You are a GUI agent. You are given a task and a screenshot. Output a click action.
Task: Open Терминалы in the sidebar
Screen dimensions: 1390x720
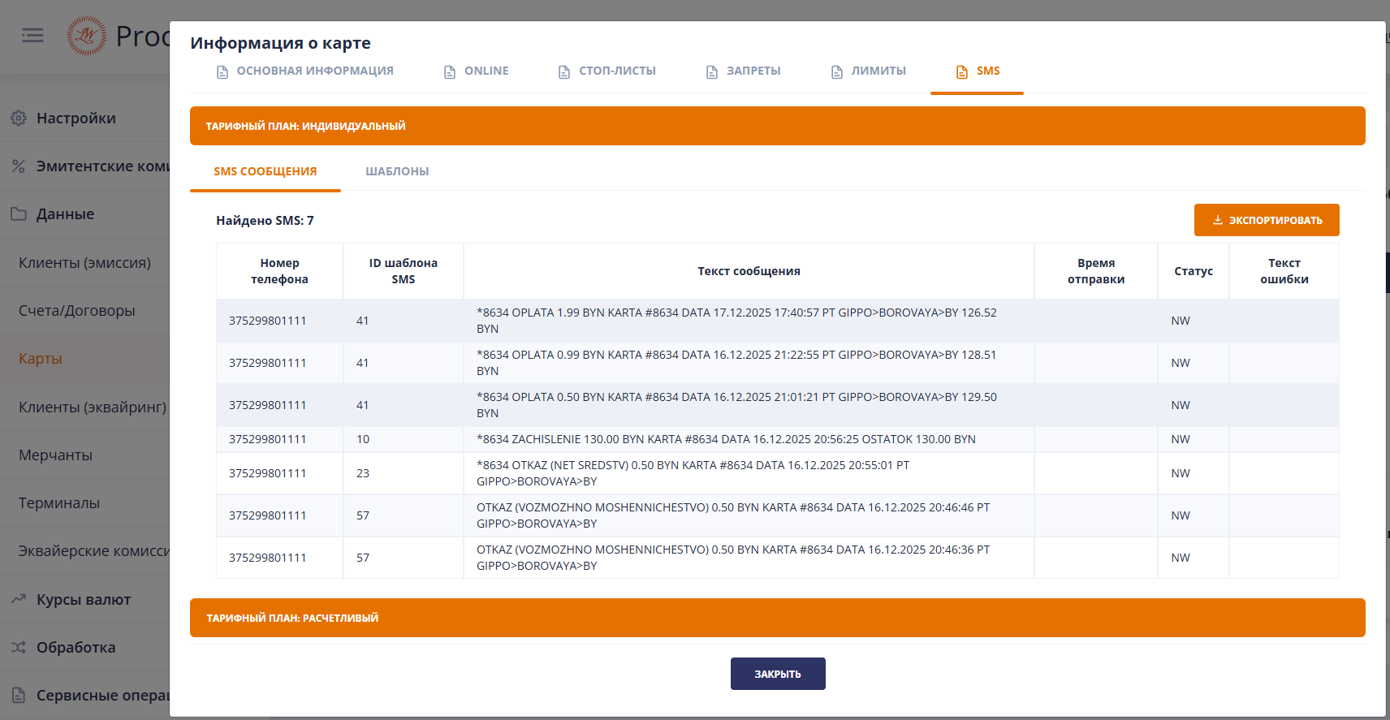[x=59, y=503]
